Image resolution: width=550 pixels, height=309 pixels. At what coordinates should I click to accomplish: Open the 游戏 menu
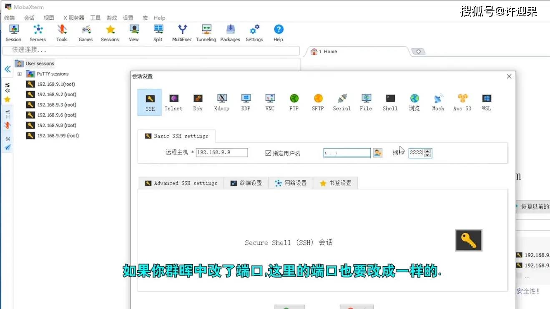(112, 18)
